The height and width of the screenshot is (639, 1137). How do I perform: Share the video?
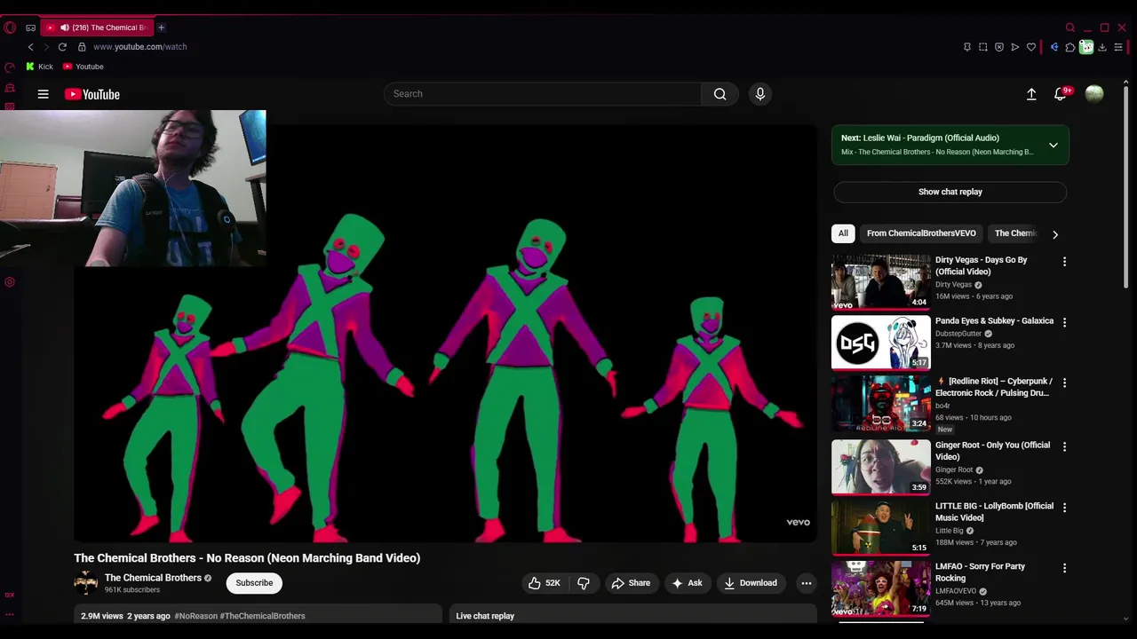(631, 583)
